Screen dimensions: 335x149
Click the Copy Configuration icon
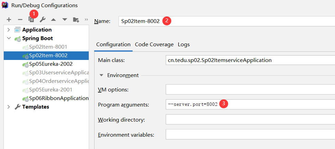[x=31, y=20]
